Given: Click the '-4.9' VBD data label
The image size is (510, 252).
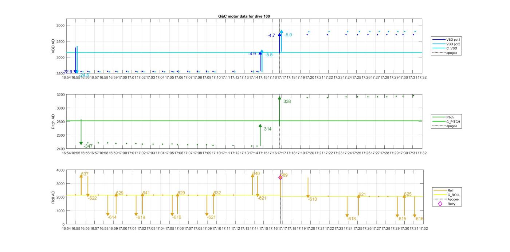Looking at the screenshot, I should click(252, 54).
